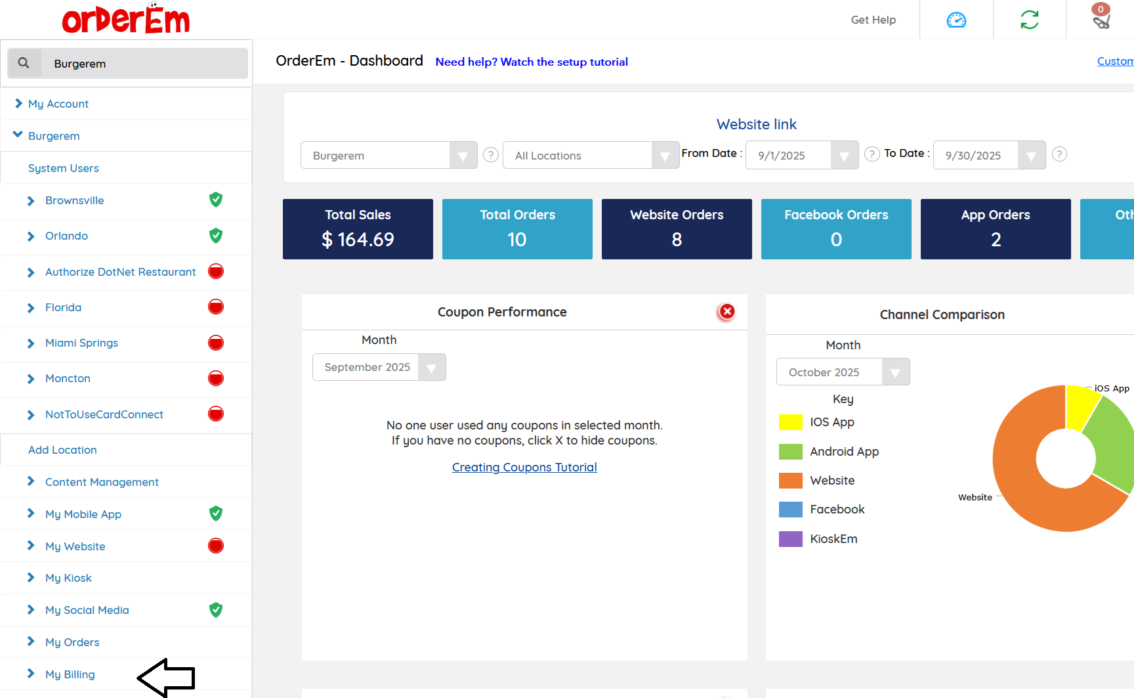
Task: Open the September 2025 month dropdown
Action: coord(379,367)
